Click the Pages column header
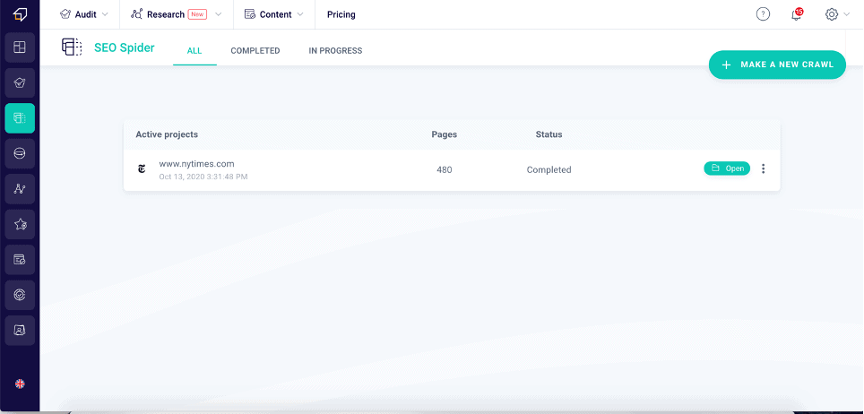Screen dimensions: 864x414 pyautogui.click(x=445, y=134)
